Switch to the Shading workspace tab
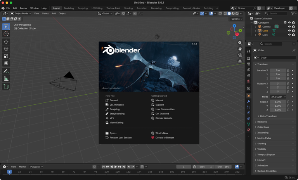Screen dimensions: 298x180 pyautogui.click(x=128, y=8)
